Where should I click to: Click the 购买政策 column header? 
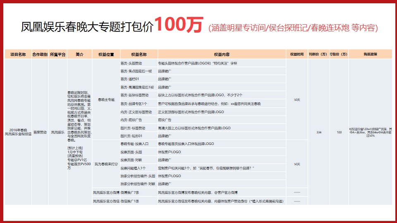pyautogui.click(x=371, y=55)
